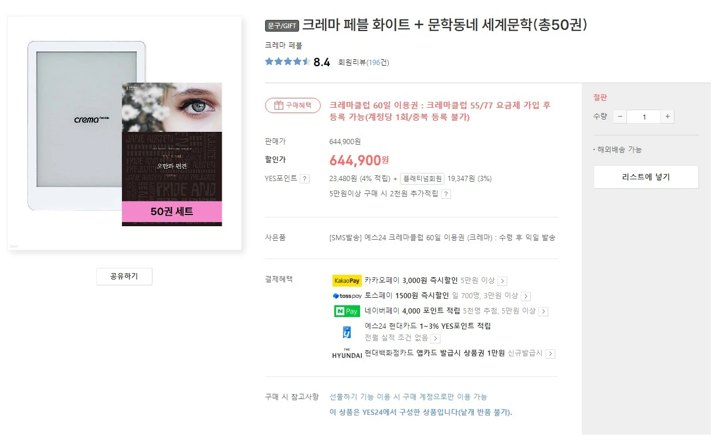719x443 pixels.
Task: Click the 공유하기 button
Action: 124,277
